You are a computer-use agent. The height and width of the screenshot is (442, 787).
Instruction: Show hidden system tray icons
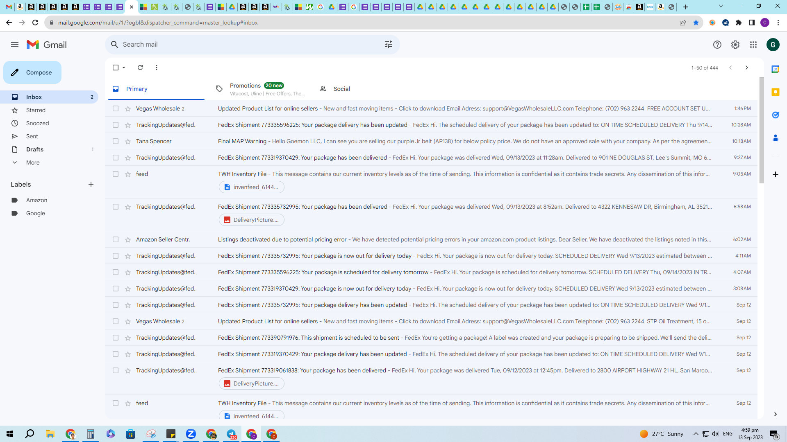(696, 434)
